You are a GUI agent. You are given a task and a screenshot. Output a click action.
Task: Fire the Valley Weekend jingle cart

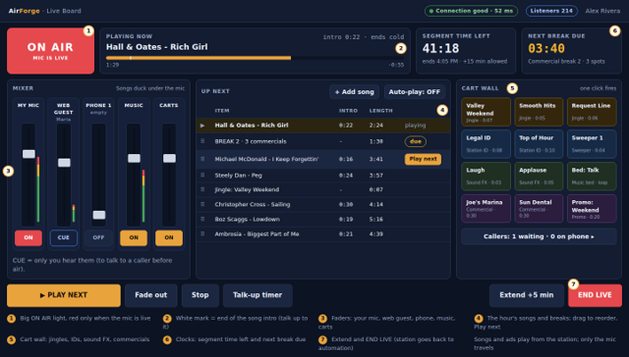tap(486, 112)
